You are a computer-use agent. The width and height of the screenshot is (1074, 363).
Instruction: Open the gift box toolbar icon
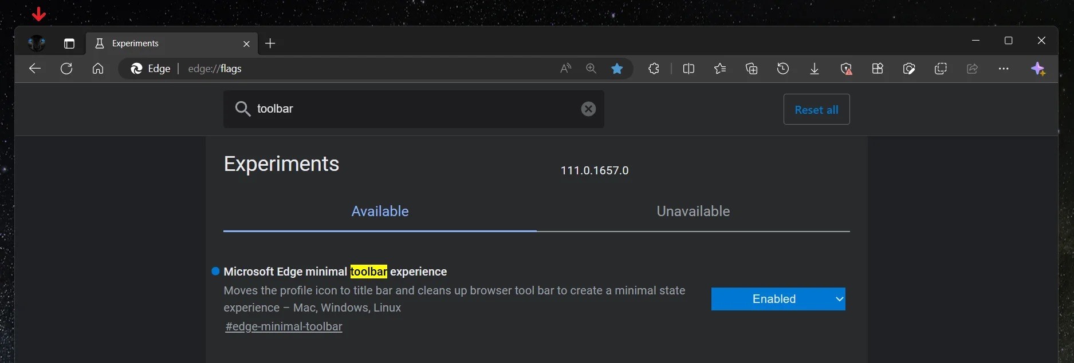[878, 69]
